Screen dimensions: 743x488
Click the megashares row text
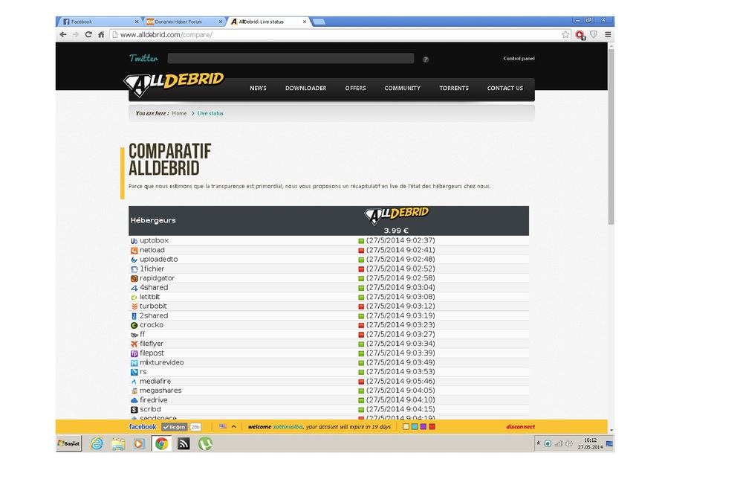160,391
